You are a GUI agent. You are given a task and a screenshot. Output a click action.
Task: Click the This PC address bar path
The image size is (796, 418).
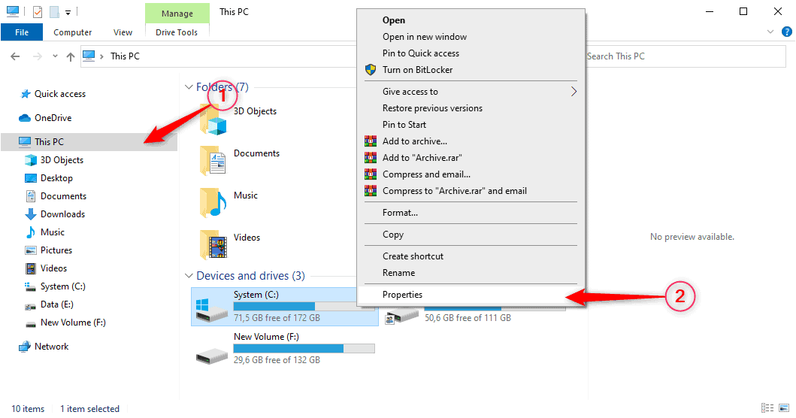[x=125, y=56]
